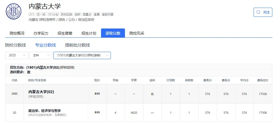
Task: Click the 省部共建 tag
Action: tap(107, 14)
